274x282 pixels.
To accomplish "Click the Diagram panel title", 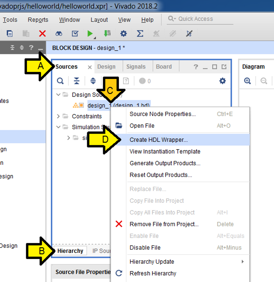I will tap(253, 67).
